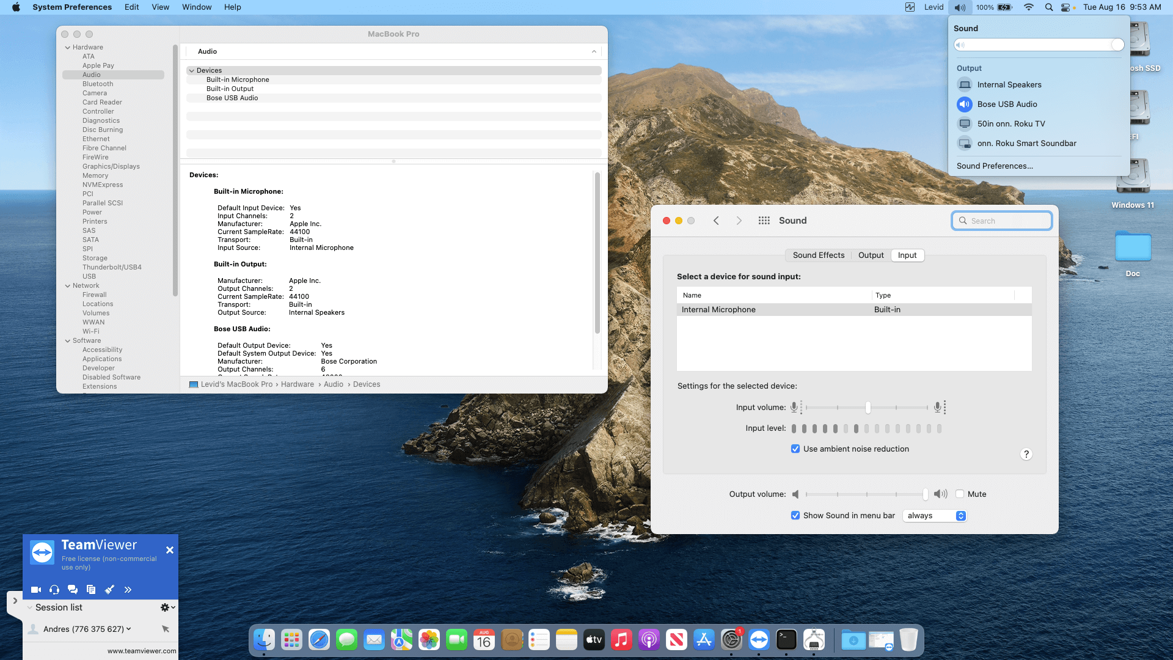Select the Input tab in Sound
The width and height of the screenshot is (1173, 660).
[x=907, y=255]
